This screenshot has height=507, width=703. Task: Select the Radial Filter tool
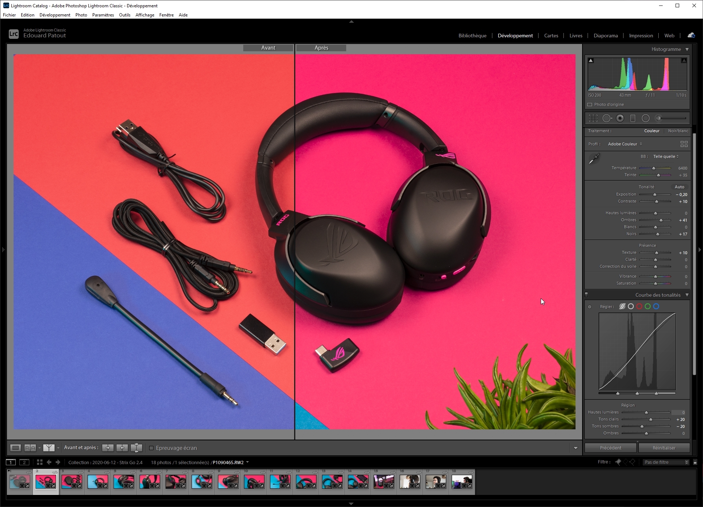(645, 118)
